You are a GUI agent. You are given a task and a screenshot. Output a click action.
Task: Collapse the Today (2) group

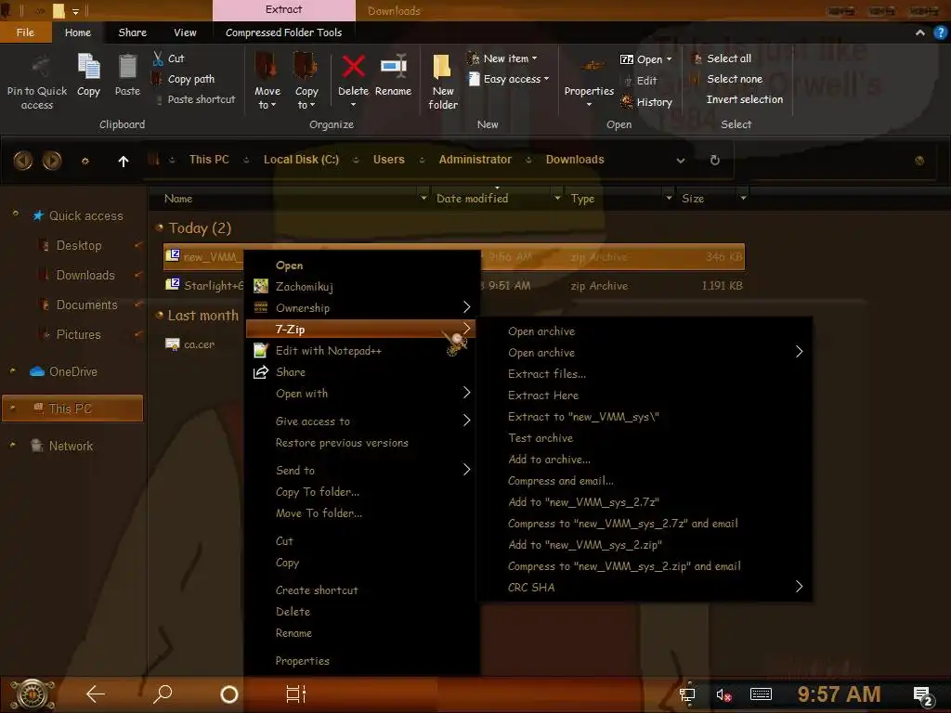(160, 228)
